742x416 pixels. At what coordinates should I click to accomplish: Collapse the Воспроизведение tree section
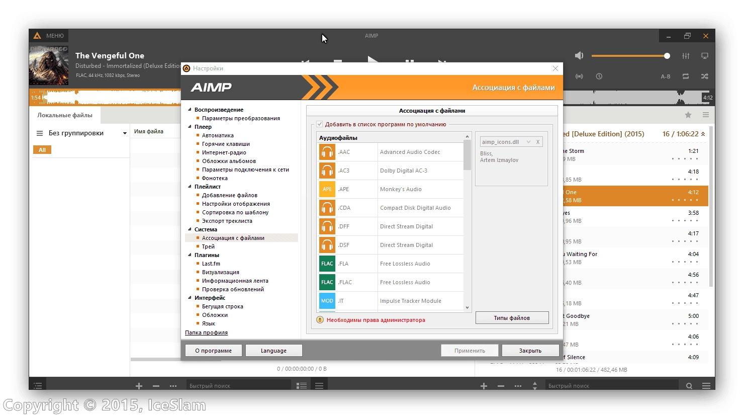[x=190, y=110]
